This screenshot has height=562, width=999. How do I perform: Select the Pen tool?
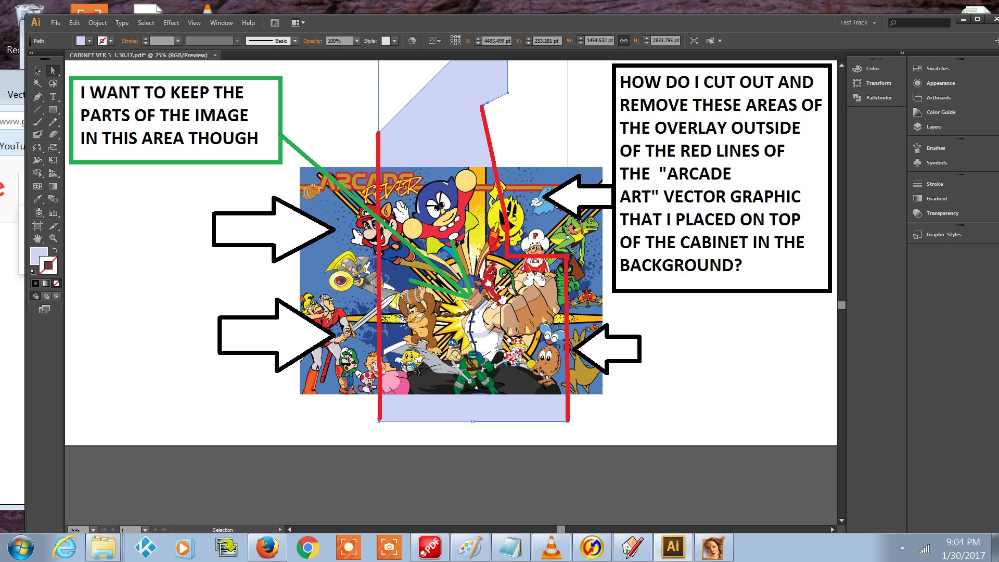tap(37, 97)
